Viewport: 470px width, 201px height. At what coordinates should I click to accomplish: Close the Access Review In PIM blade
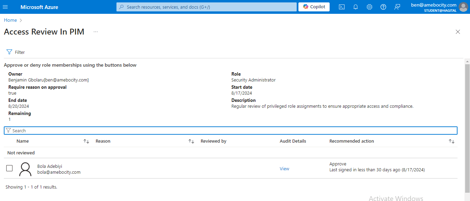point(458,32)
